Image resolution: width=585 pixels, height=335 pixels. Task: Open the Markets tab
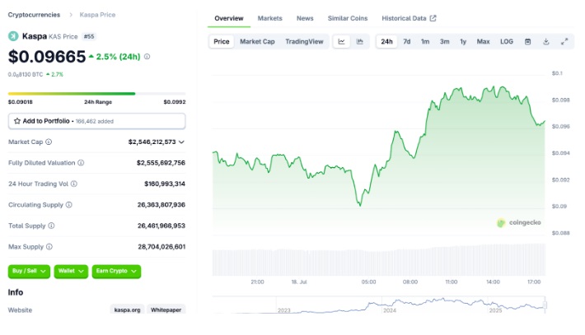(269, 18)
